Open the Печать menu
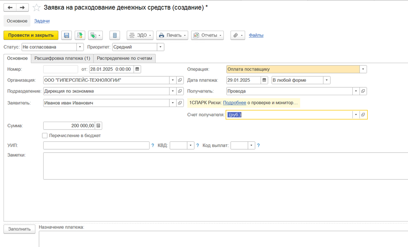The width and height of the screenshot is (408, 247). pyautogui.click(x=172, y=35)
